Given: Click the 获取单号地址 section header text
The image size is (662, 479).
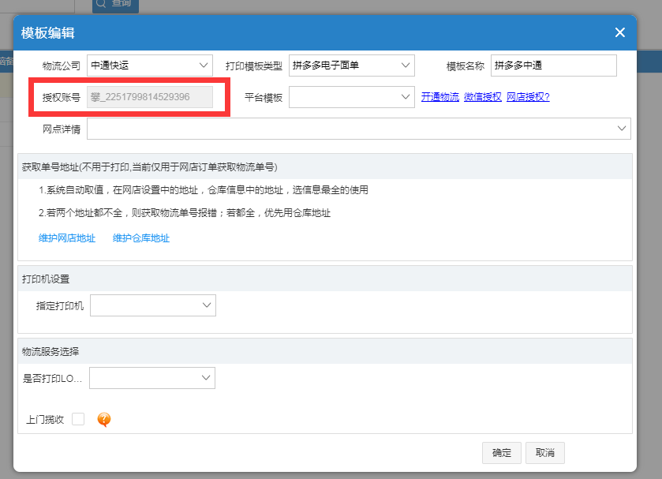Looking at the screenshot, I should coord(149,167).
